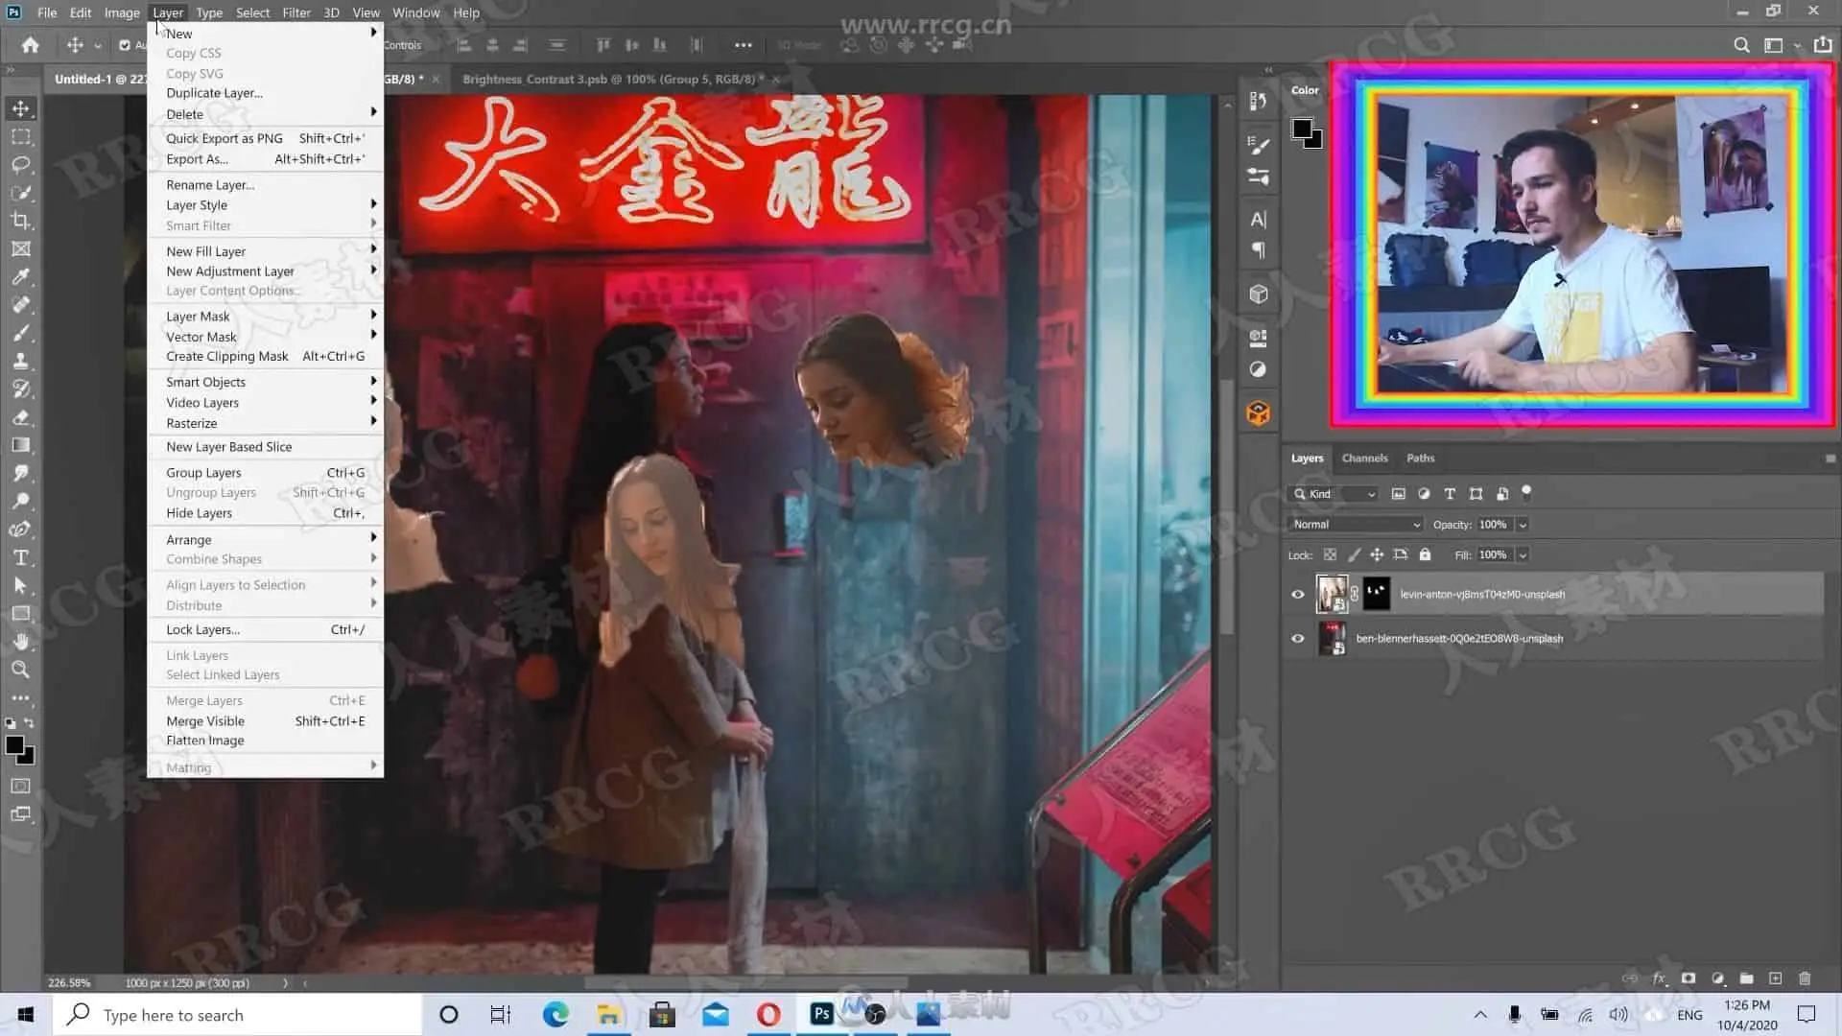Switch to the Channels tab
This screenshot has height=1036, width=1842.
pyautogui.click(x=1364, y=459)
